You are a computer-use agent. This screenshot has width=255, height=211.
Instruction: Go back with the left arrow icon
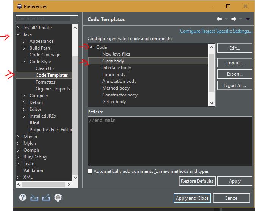tap(219, 19)
